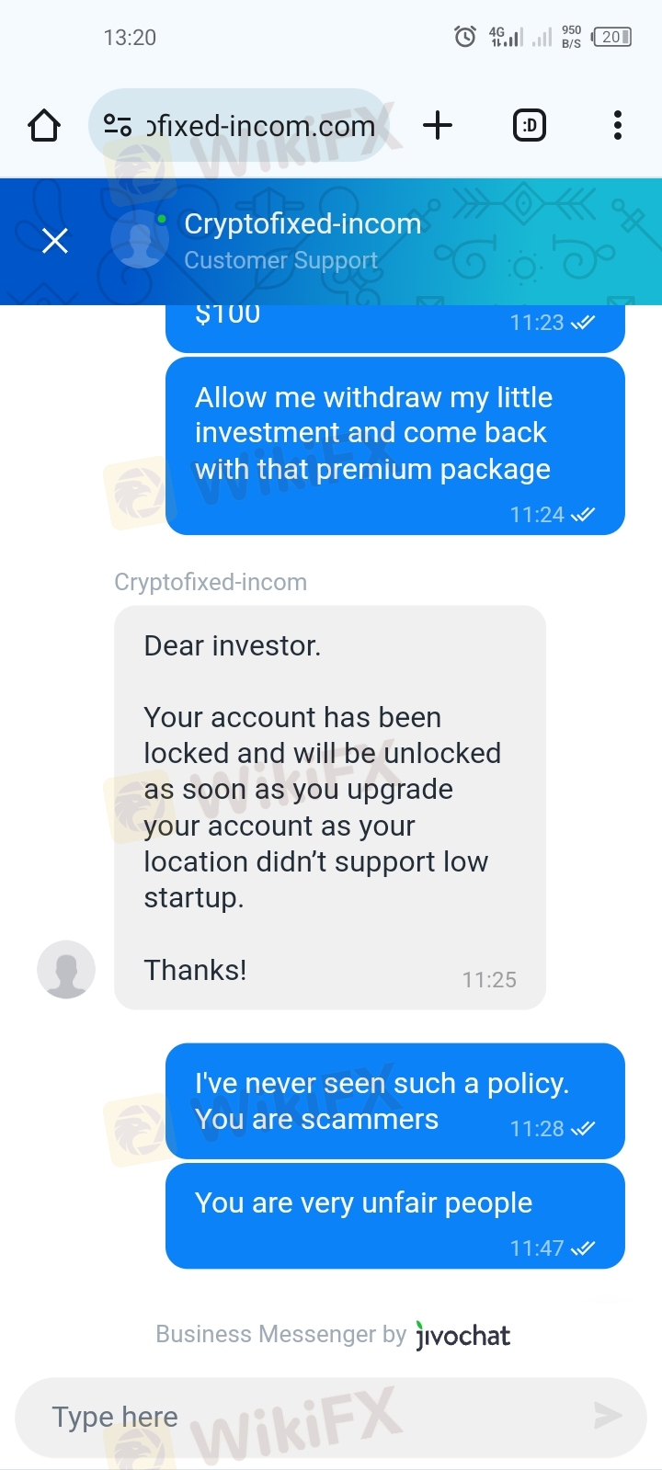Tap the Cryptofixed-incom sender name label

pyautogui.click(x=211, y=582)
